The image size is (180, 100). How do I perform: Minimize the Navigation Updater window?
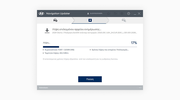click(134, 13)
